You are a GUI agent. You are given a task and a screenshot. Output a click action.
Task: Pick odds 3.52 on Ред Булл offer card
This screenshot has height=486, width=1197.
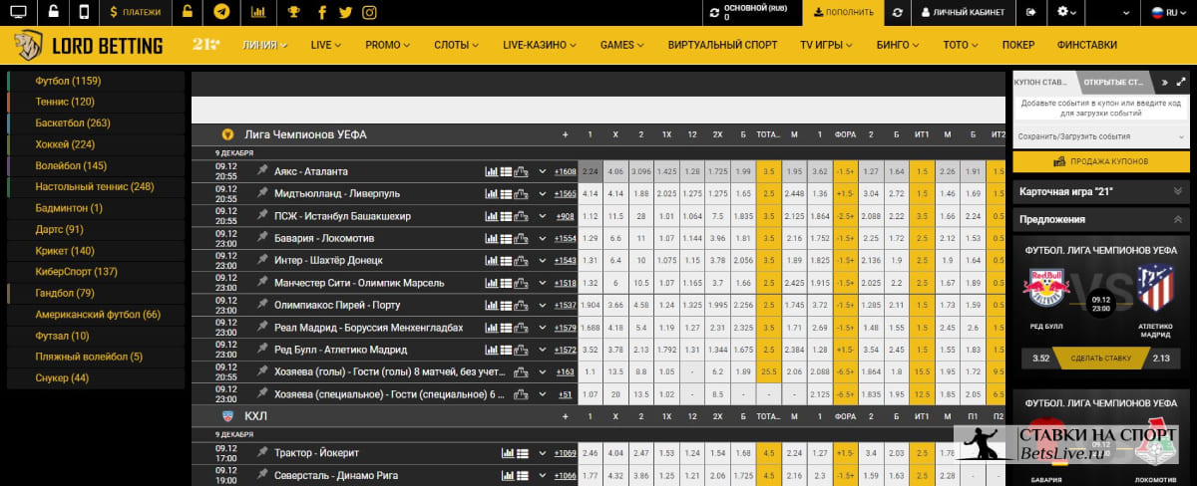[x=1041, y=359]
